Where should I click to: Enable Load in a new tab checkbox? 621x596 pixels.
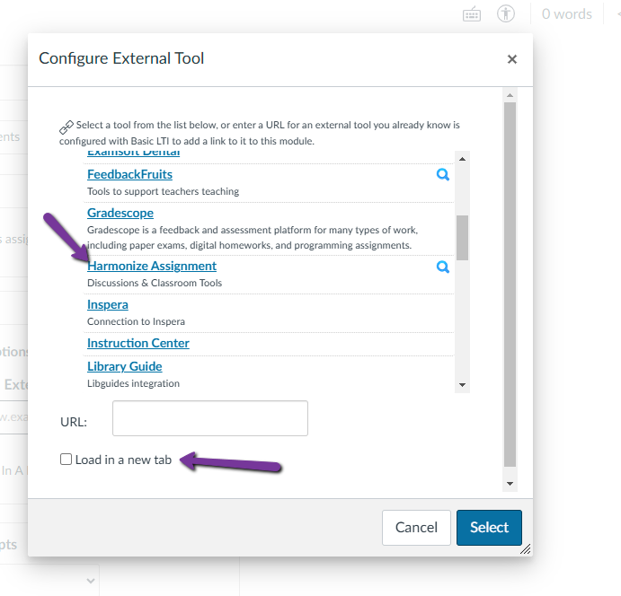[x=66, y=460]
